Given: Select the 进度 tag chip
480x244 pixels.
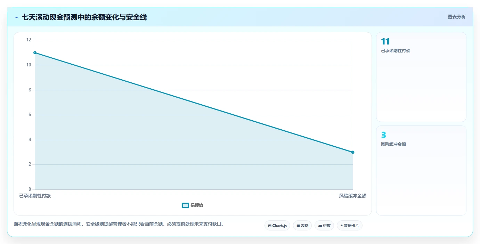Looking at the screenshot, I should [x=324, y=226].
